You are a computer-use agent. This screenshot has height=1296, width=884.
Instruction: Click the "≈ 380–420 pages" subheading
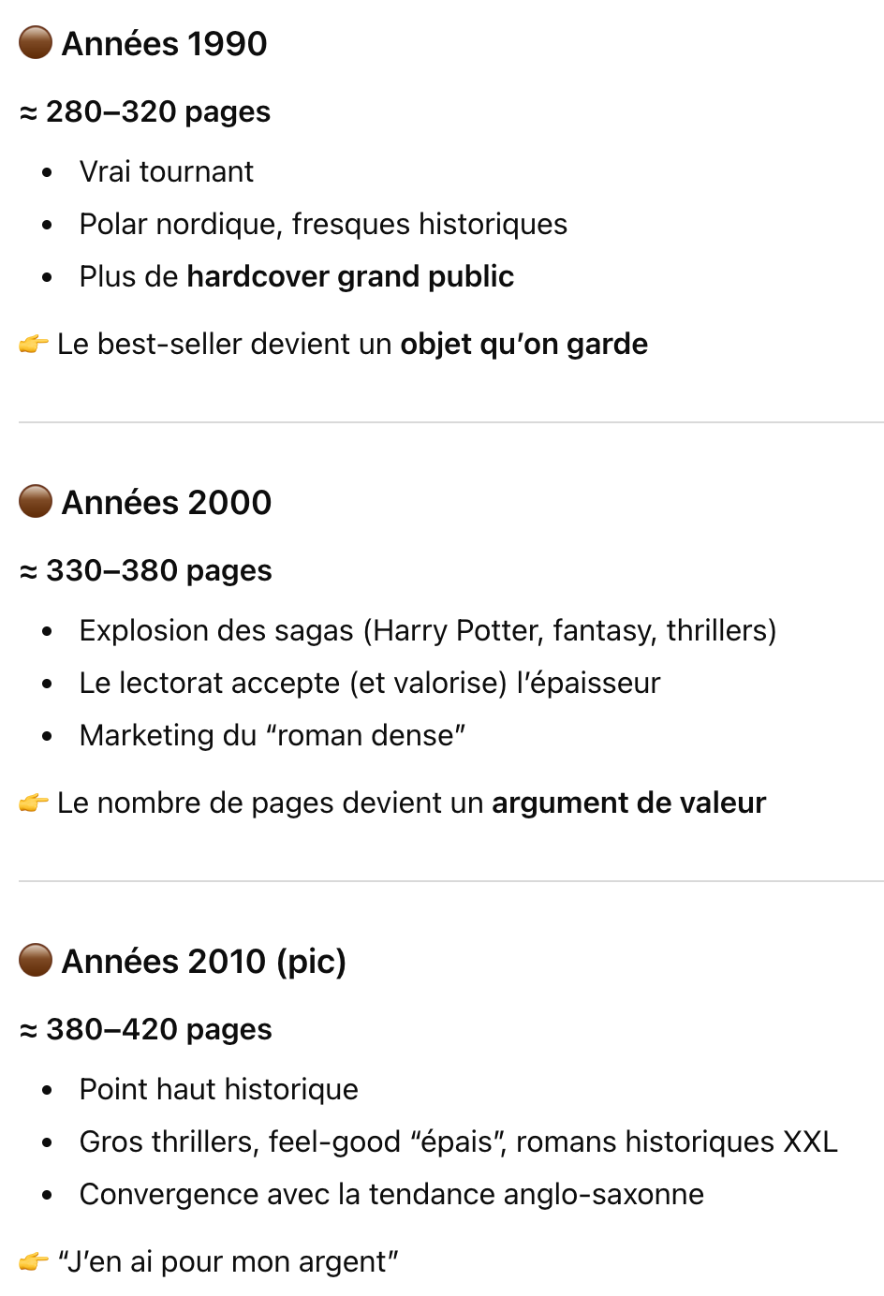coord(146,1030)
